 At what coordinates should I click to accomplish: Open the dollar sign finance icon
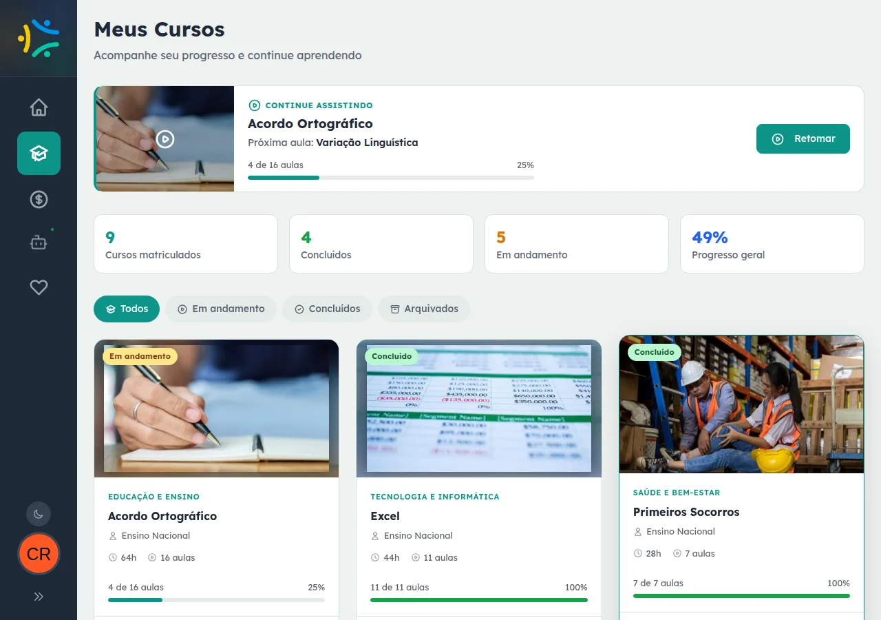(39, 200)
